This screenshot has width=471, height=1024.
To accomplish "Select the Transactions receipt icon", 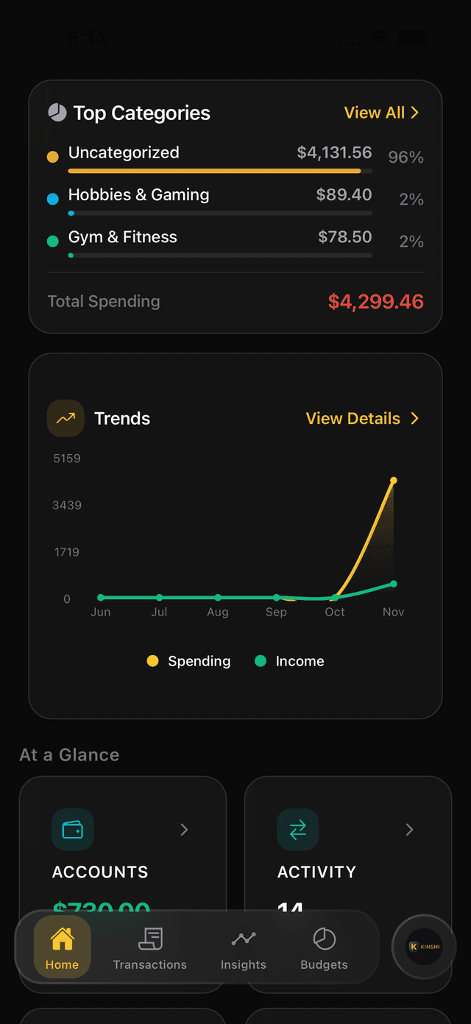I will [150, 939].
